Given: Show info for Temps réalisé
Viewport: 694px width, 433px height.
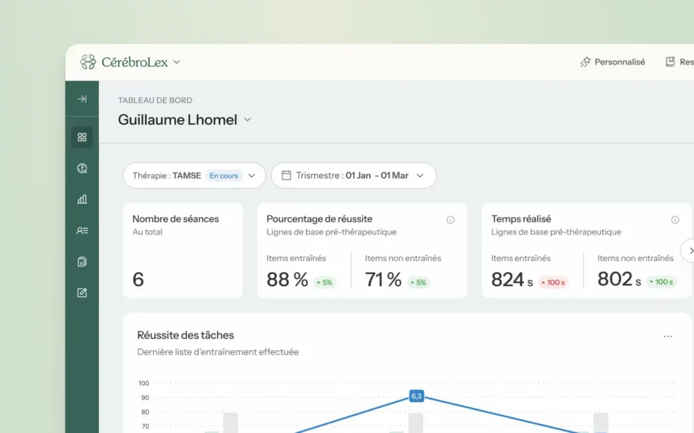Looking at the screenshot, I should click(675, 219).
